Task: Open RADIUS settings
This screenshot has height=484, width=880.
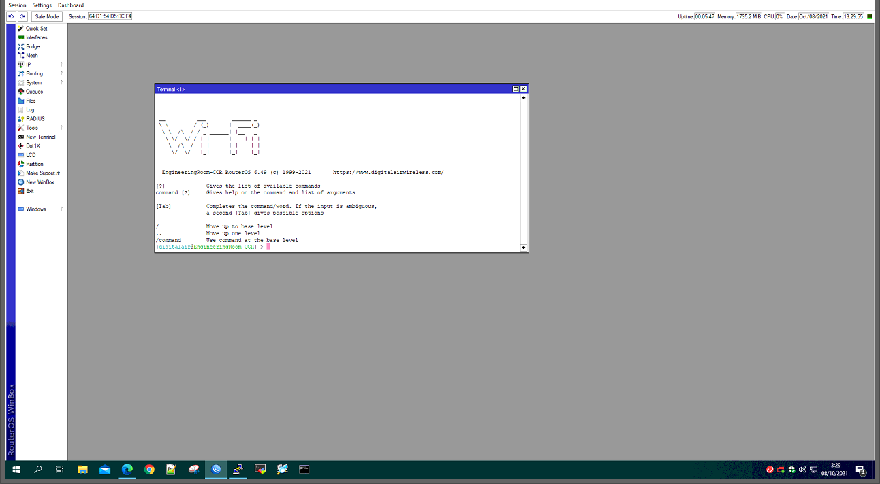Action: coord(35,119)
